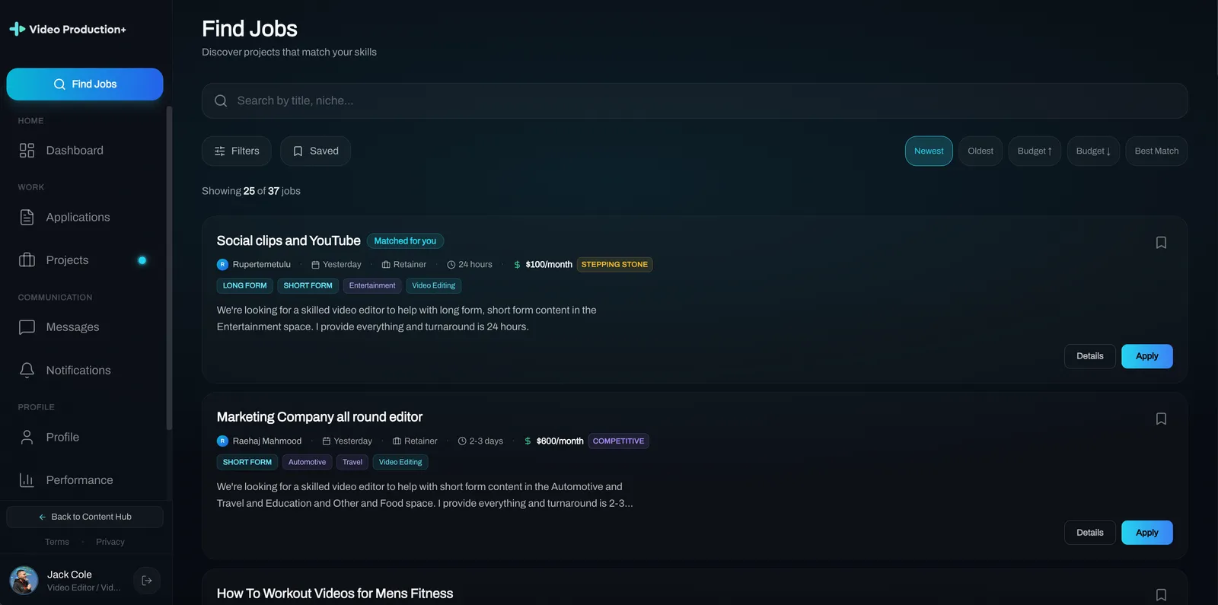The width and height of the screenshot is (1218, 605).
Task: Sort jobs by Newest
Action: tap(929, 151)
